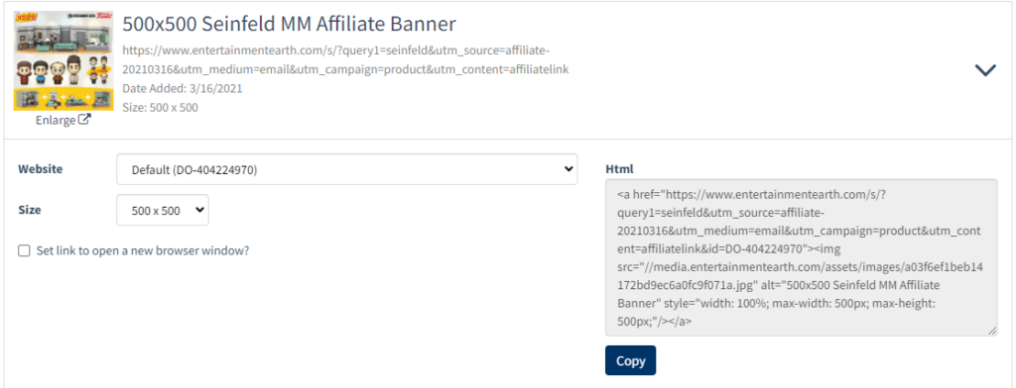
Task: Click the Html label
Action: [619, 169]
